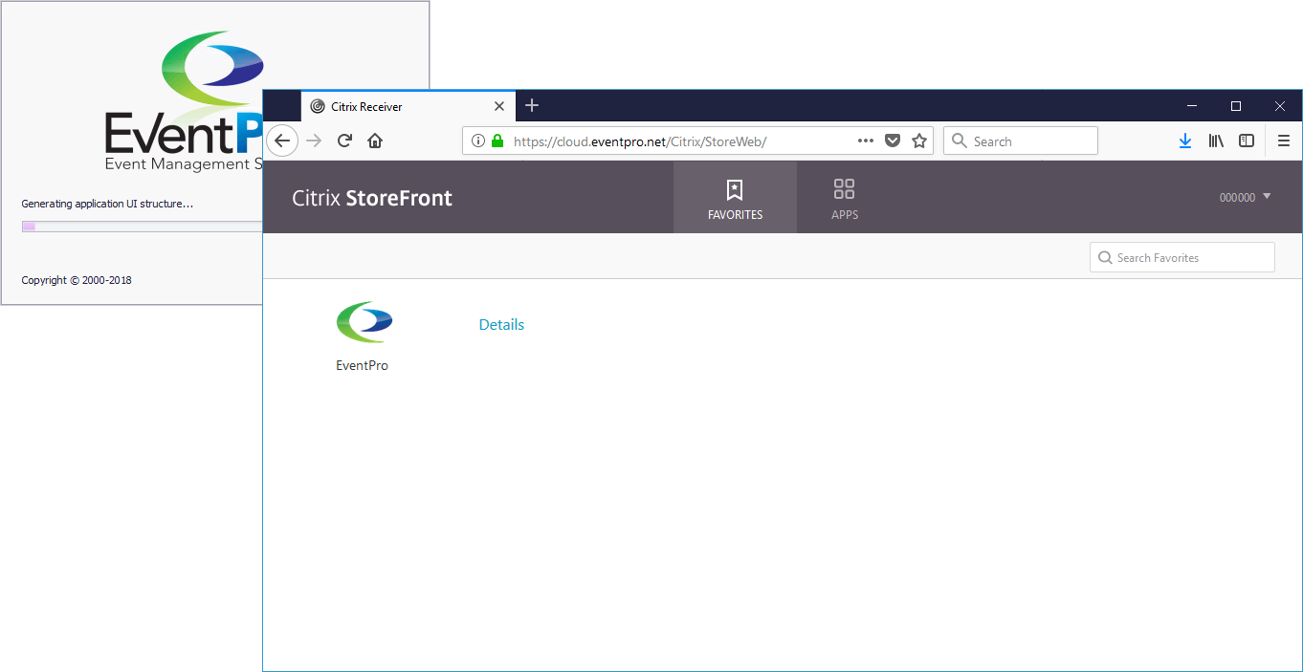1303x672 pixels.
Task: Reload the Citrix StoreFront page
Action: pos(344,141)
